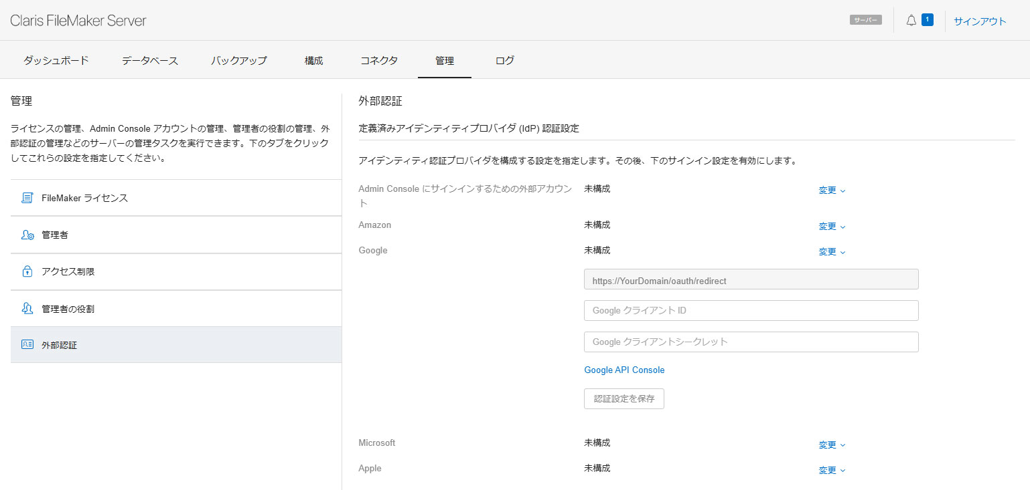
Task: Expand 変更 for Admin Console external account
Action: (832, 191)
